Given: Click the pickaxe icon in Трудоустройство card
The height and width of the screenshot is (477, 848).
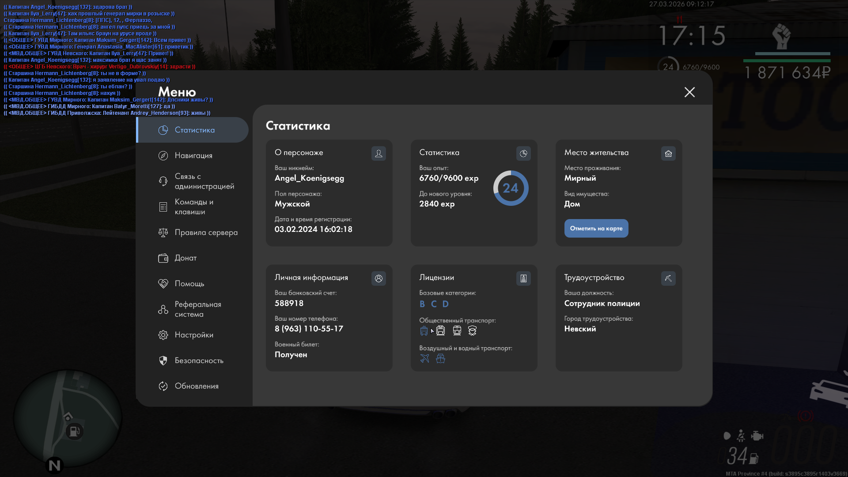Looking at the screenshot, I should tap(668, 278).
